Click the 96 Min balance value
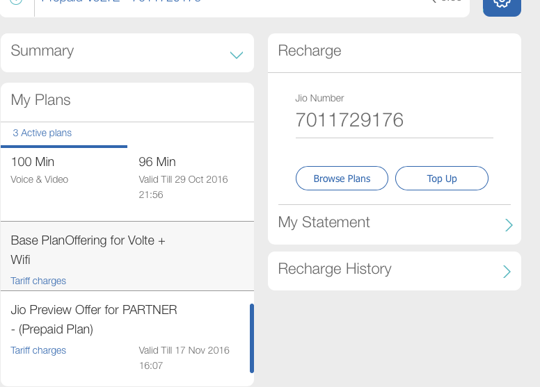This screenshot has height=387, width=540. (157, 162)
